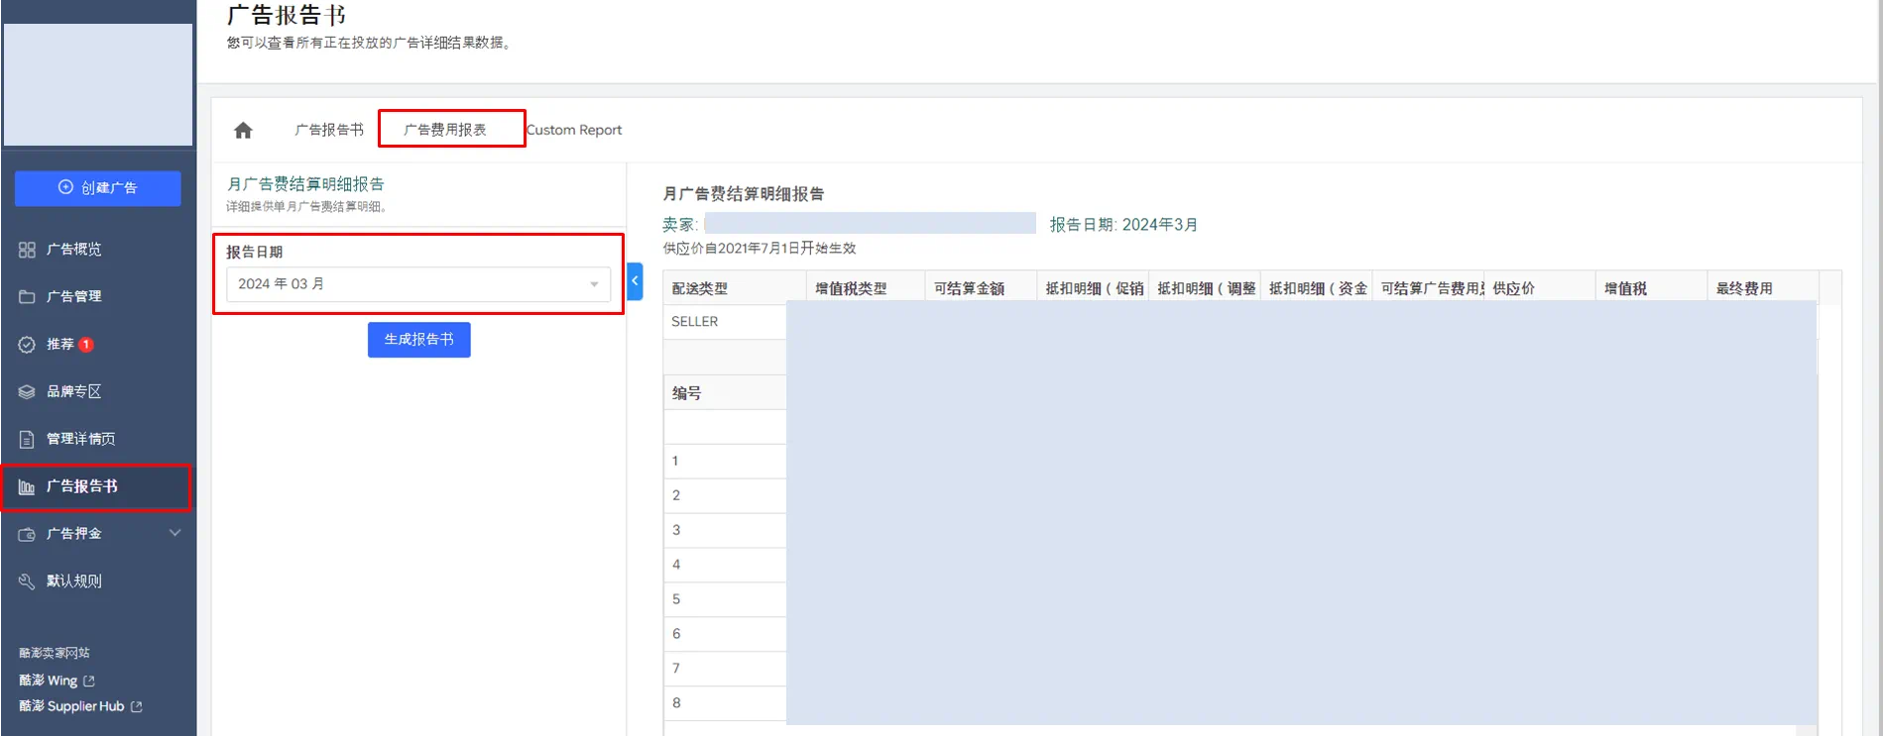Click the 酷澎卖家网站 label

click(x=55, y=653)
